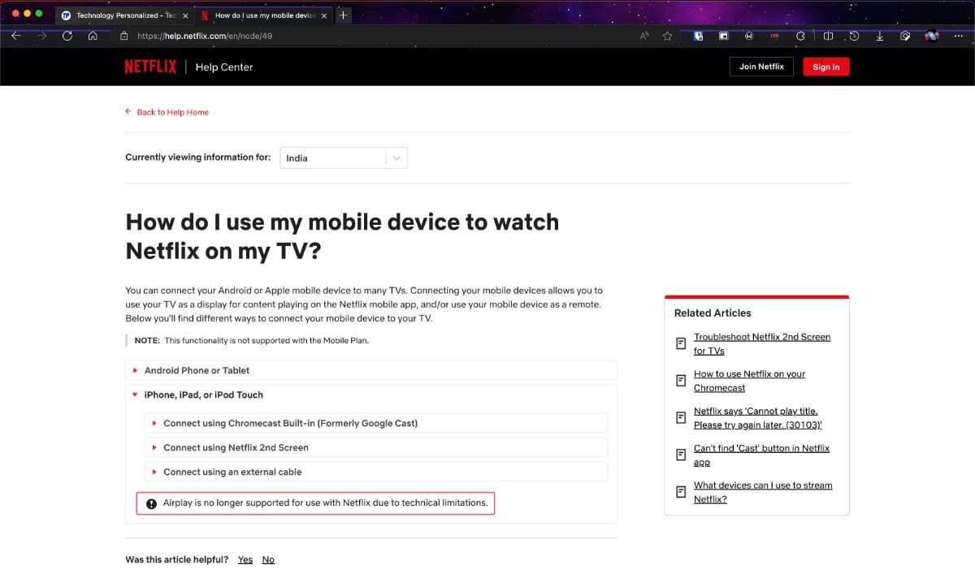Expand Connect using an external cable
Screen dimensions: 975x582
pos(375,472)
